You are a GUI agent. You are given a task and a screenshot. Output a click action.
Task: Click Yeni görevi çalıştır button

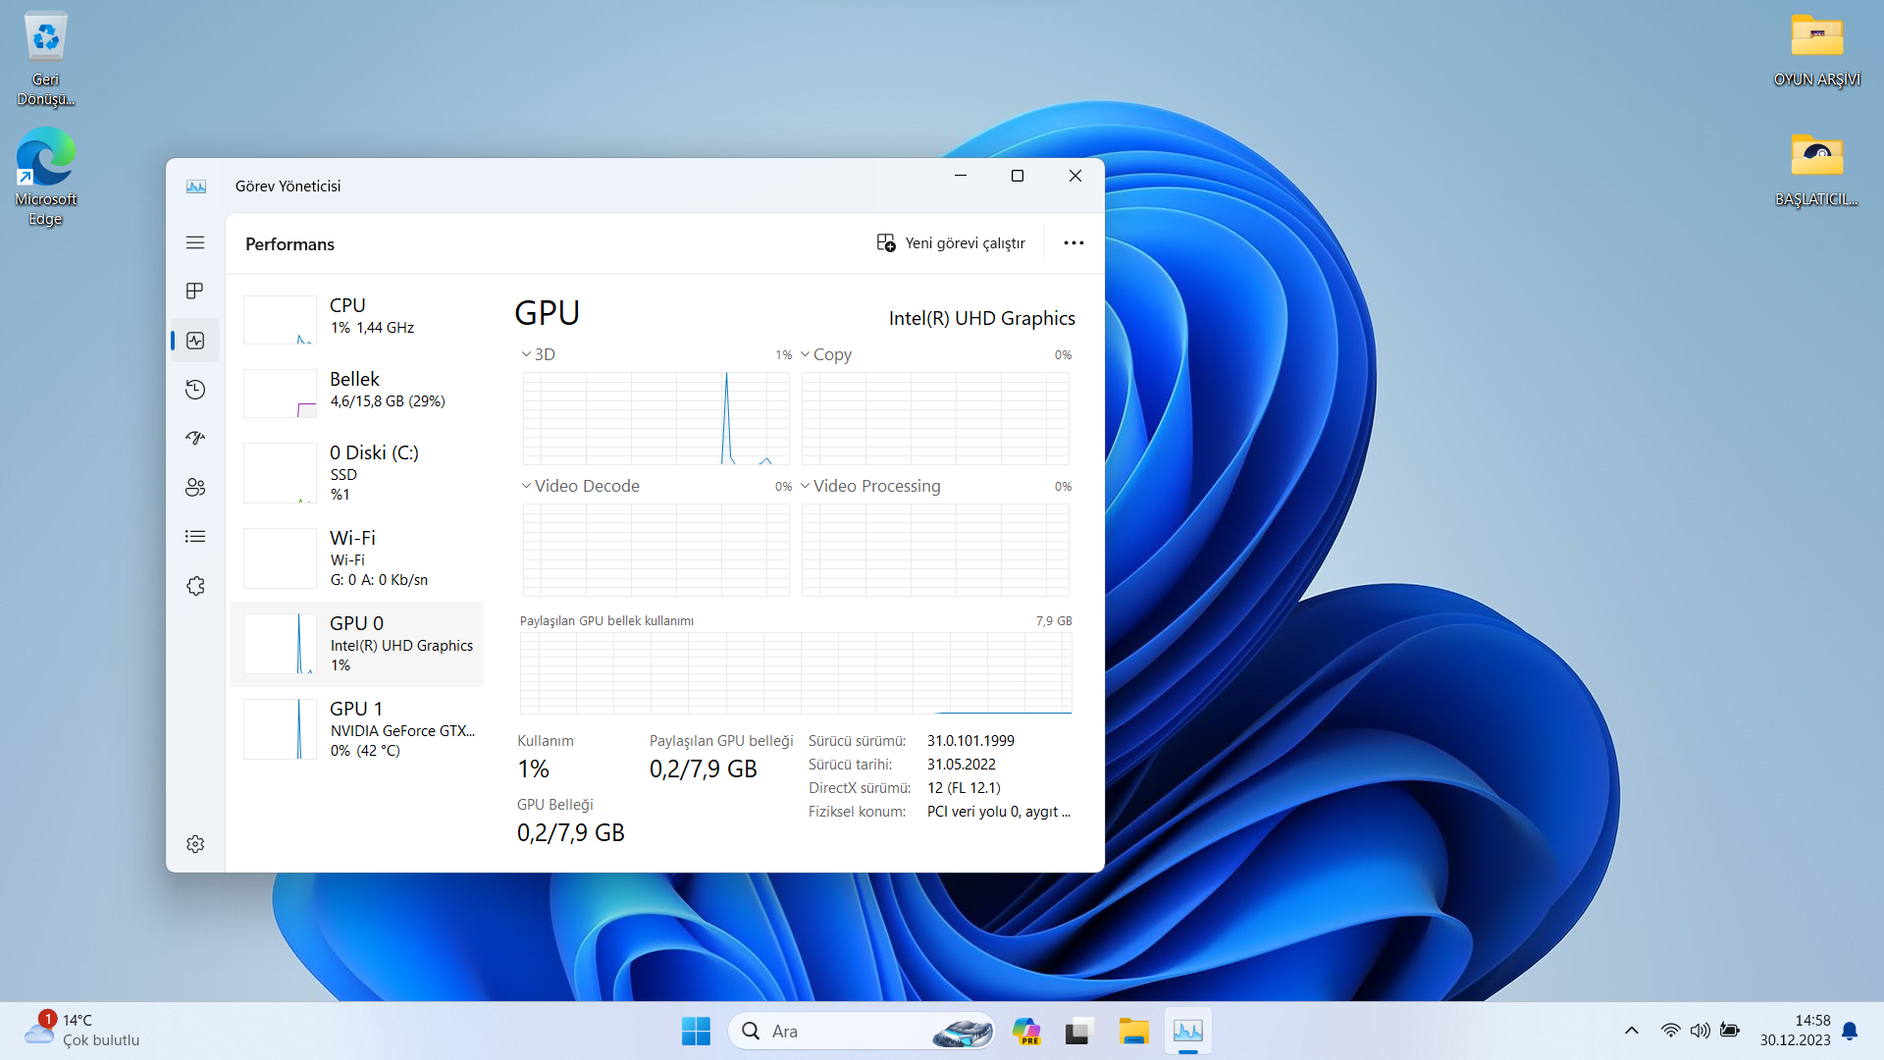click(950, 242)
